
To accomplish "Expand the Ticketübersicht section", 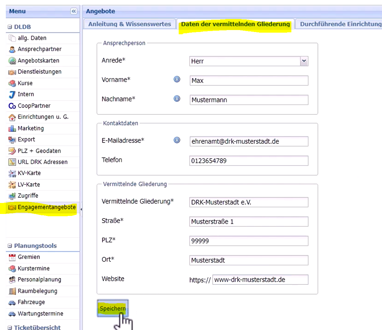I will 10,327.
